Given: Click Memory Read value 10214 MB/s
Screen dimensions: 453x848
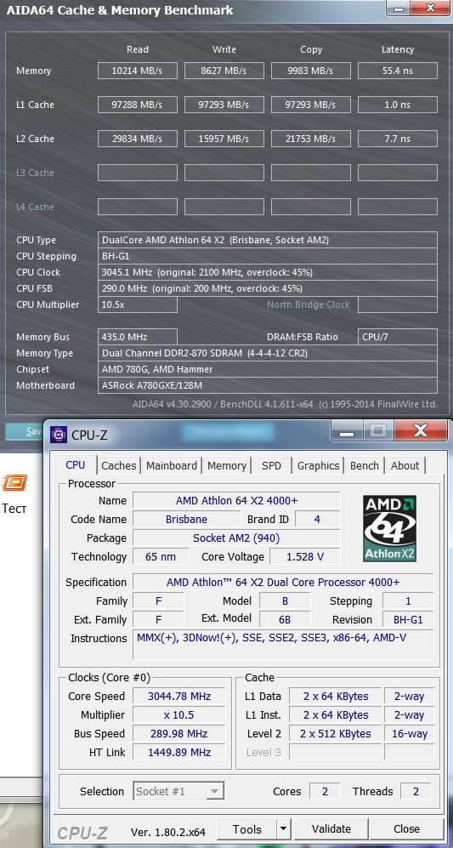Looking at the screenshot, I should 138,71.
